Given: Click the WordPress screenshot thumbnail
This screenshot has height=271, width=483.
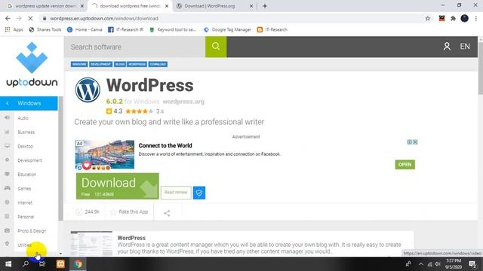Looking at the screenshot, I should click(91, 243).
